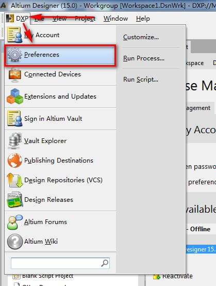216x286 pixels.
Task: Open the DXP menu button
Action: (x=17, y=18)
